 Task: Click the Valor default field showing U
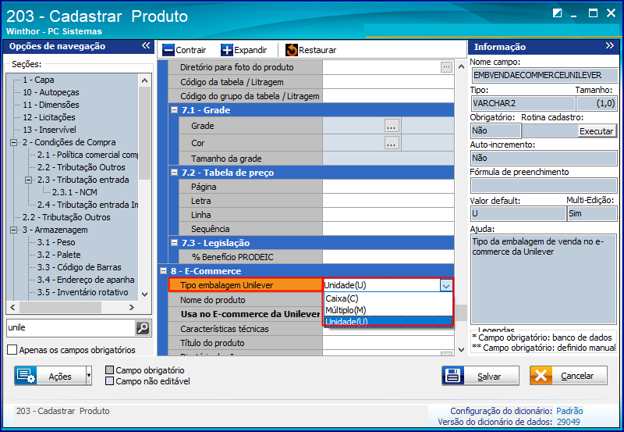(518, 214)
